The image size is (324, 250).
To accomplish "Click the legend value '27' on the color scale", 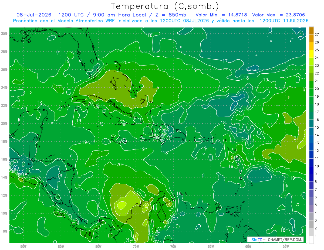I will 317,35.
